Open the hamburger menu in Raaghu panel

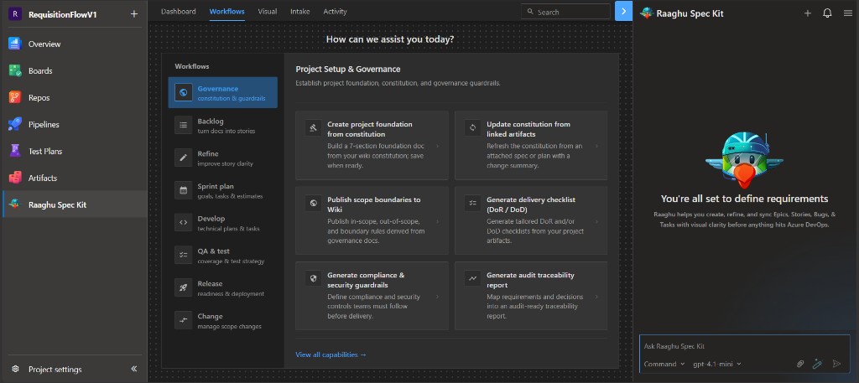click(848, 13)
